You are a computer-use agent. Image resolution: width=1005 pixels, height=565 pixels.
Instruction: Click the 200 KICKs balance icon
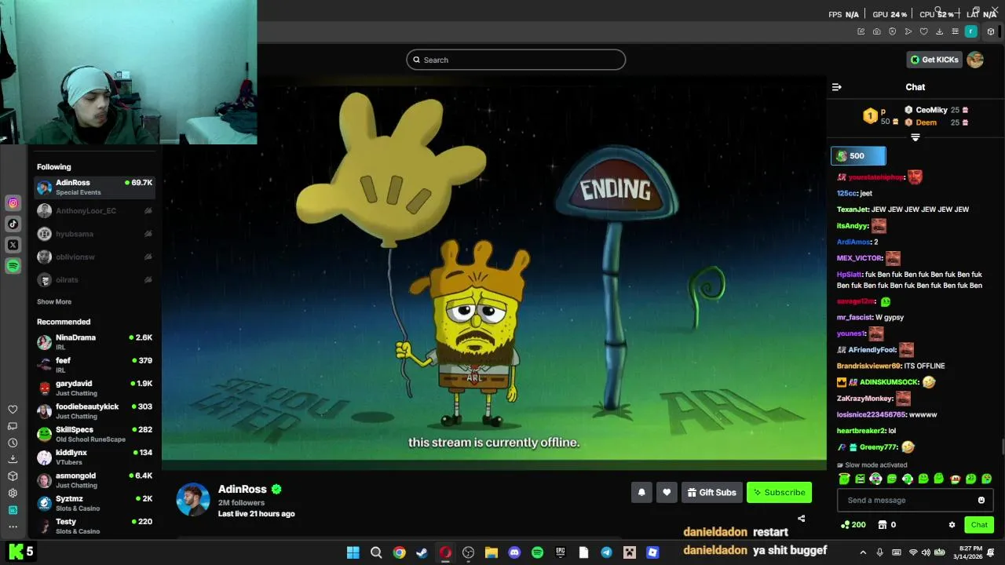click(853, 525)
